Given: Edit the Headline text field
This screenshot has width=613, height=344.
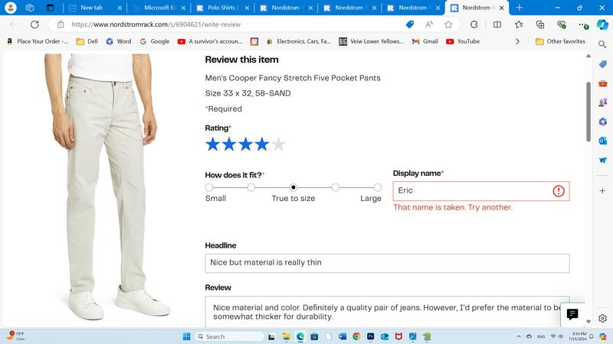Looking at the screenshot, I should tap(387, 263).
